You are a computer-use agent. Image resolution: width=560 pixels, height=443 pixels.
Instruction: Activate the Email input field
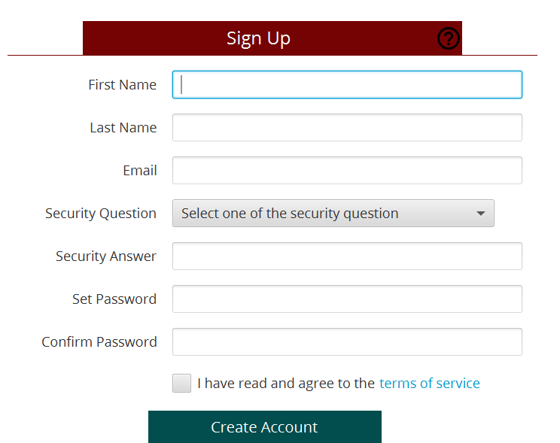tap(347, 170)
